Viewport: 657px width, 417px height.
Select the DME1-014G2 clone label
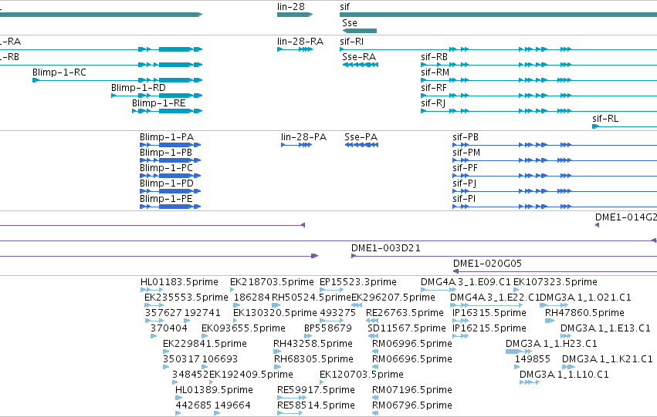click(626, 217)
